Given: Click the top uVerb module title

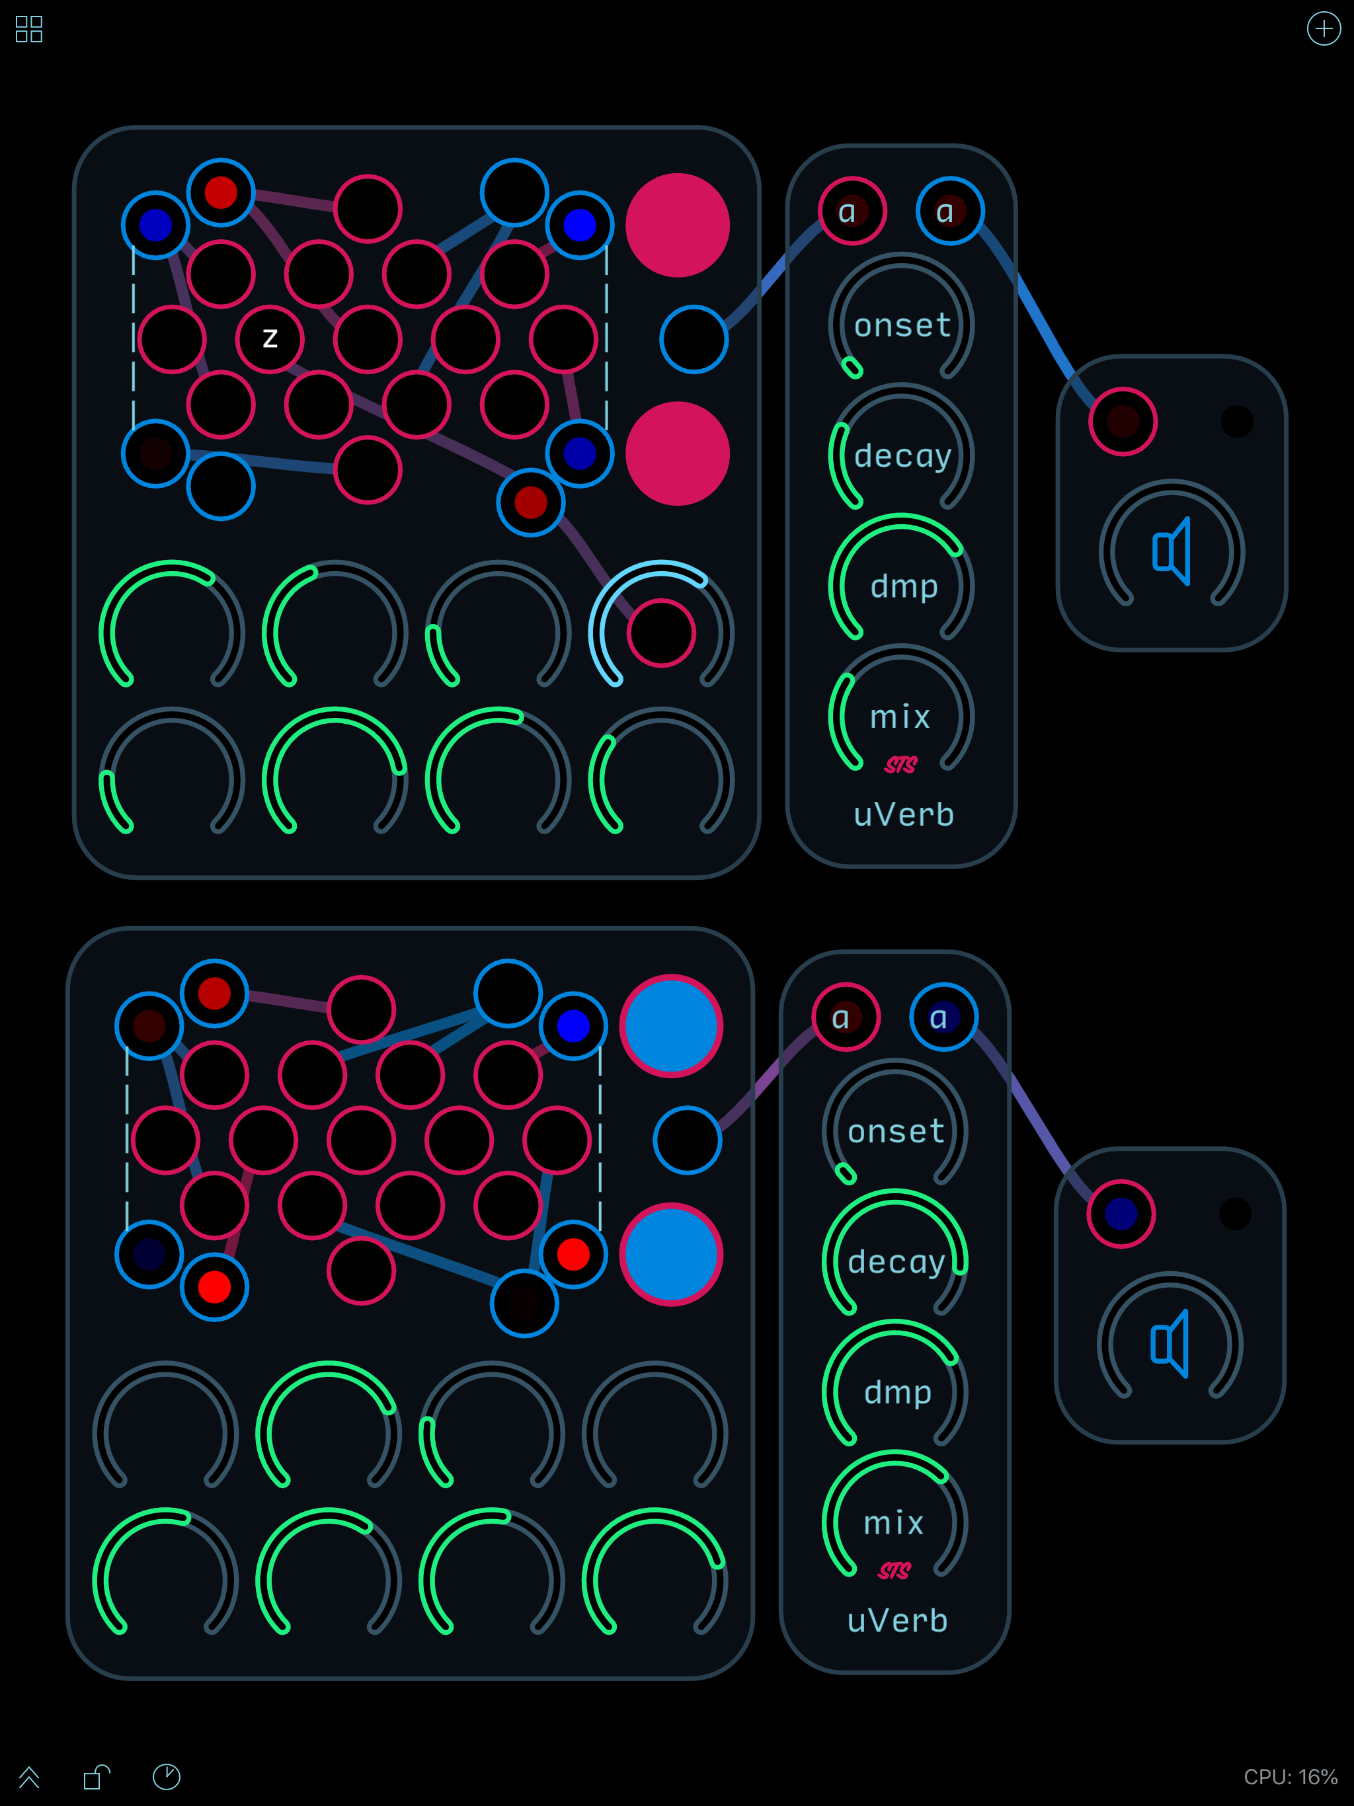Looking at the screenshot, I should [x=903, y=815].
